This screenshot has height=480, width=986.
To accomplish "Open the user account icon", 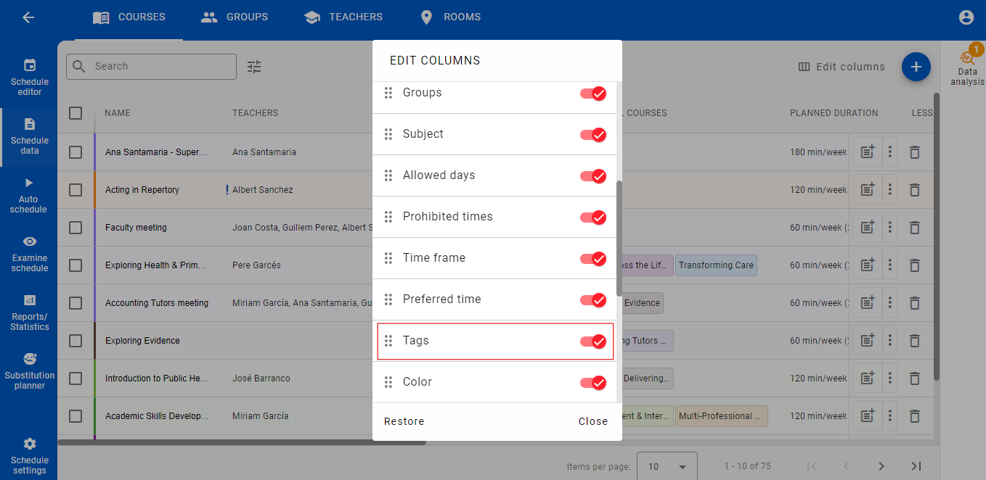I will (x=966, y=17).
